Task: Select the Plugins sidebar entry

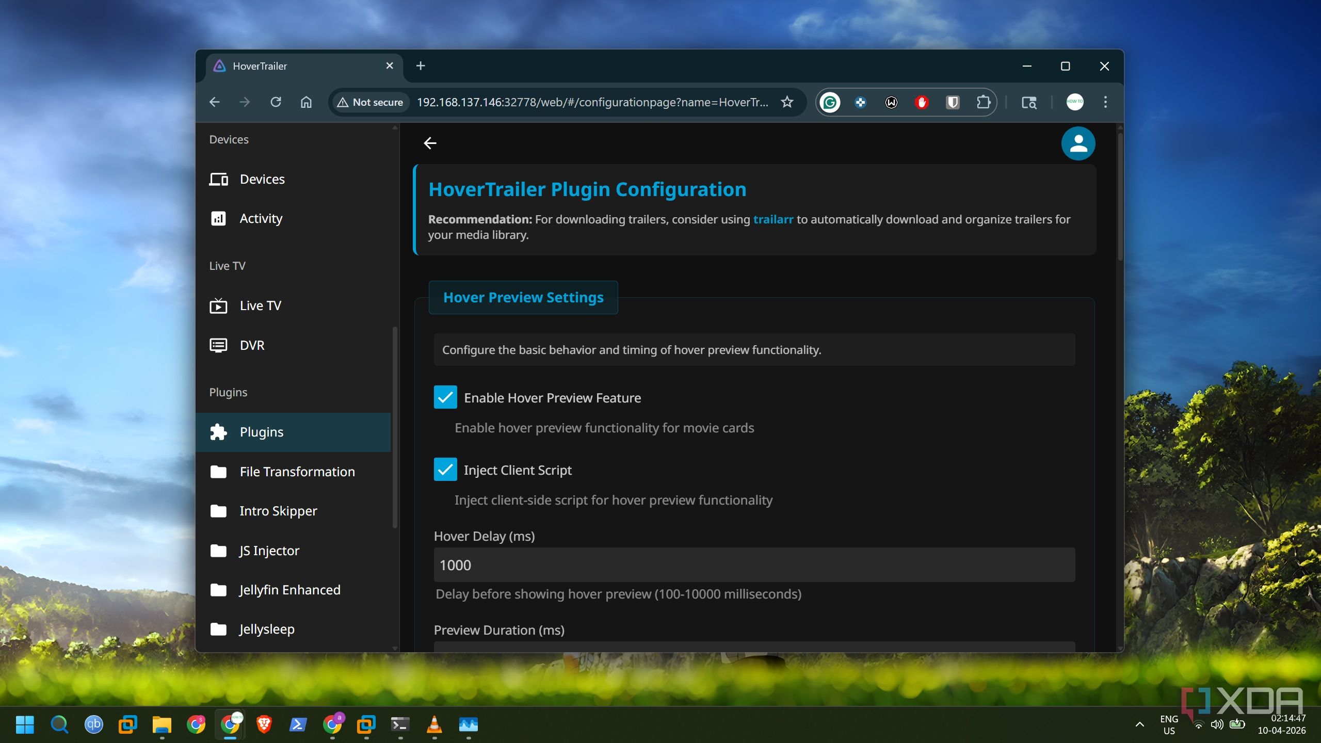Action: [293, 432]
